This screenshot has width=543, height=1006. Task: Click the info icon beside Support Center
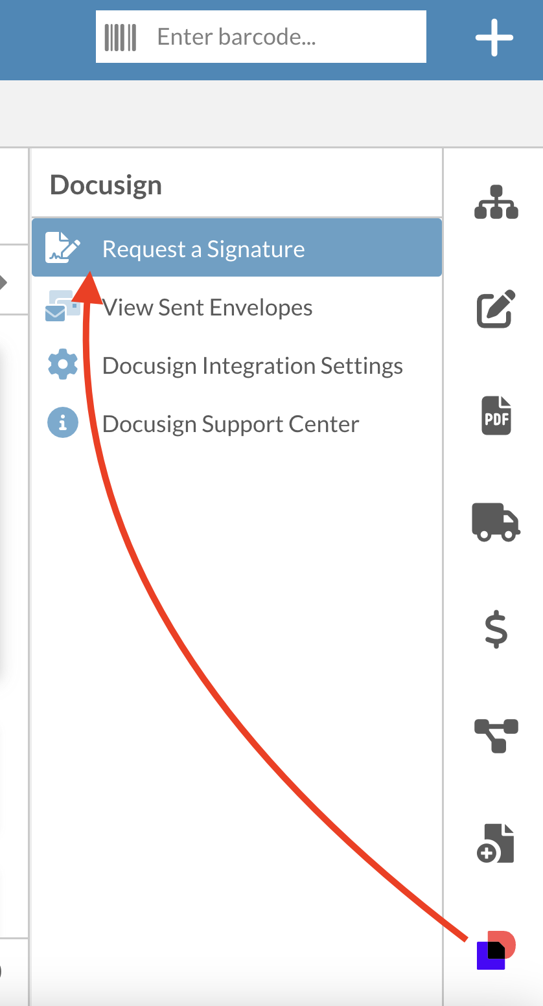tap(63, 424)
